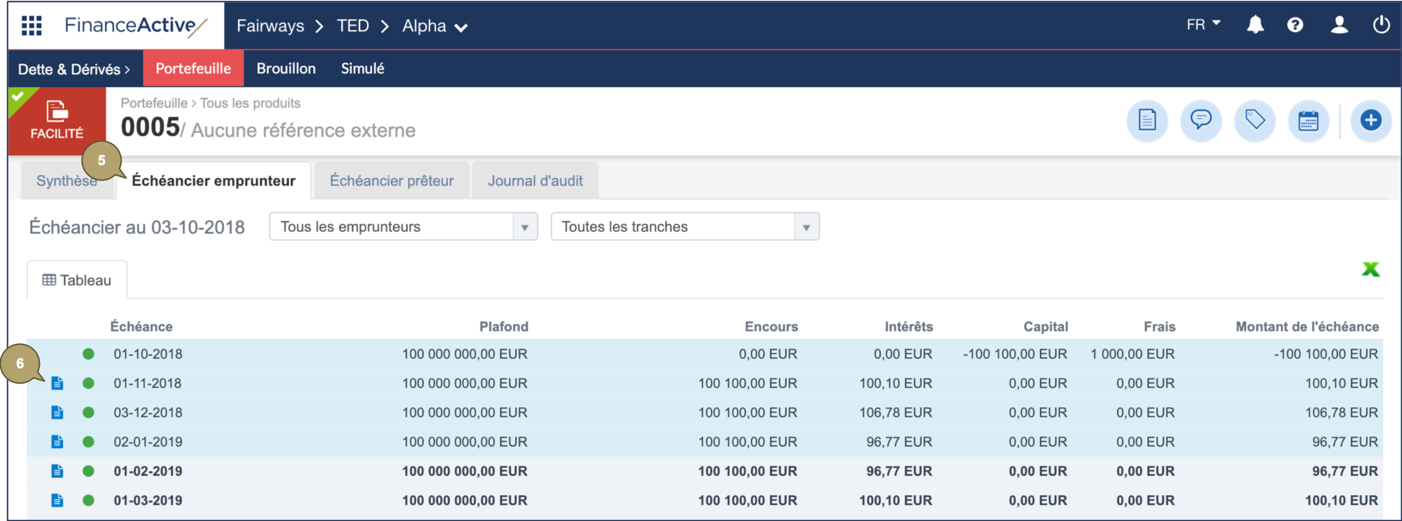Click green status dot of 01-10-2018 row
1402x521 pixels.
pos(88,354)
